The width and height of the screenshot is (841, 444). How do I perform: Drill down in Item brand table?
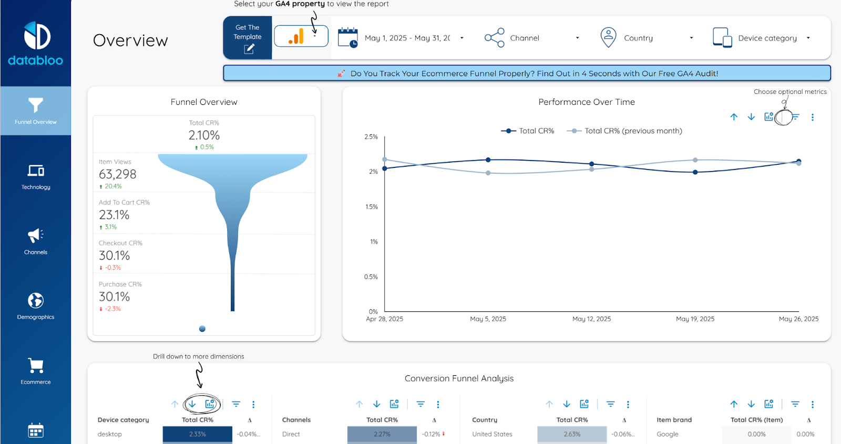coord(751,404)
